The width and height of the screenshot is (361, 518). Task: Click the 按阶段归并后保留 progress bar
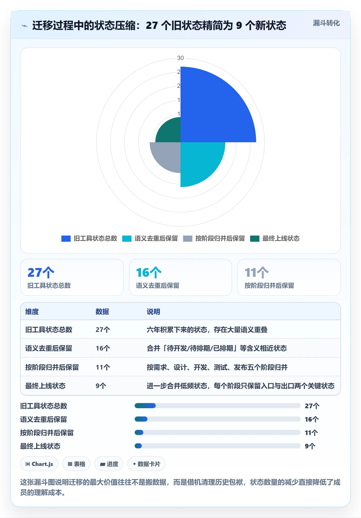(x=217, y=432)
